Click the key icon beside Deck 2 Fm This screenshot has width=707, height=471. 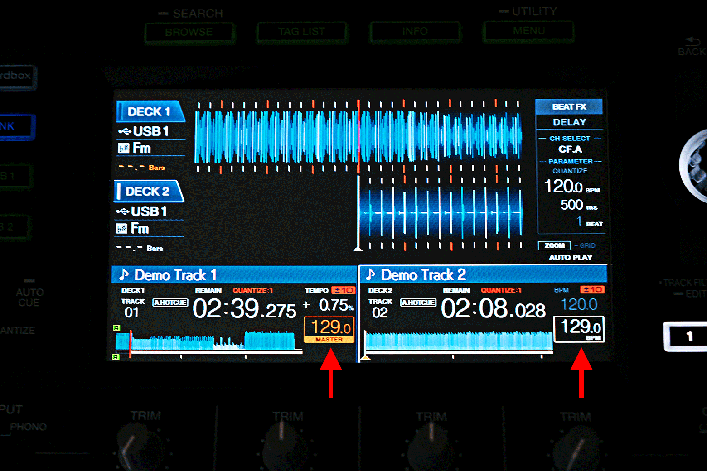(121, 229)
